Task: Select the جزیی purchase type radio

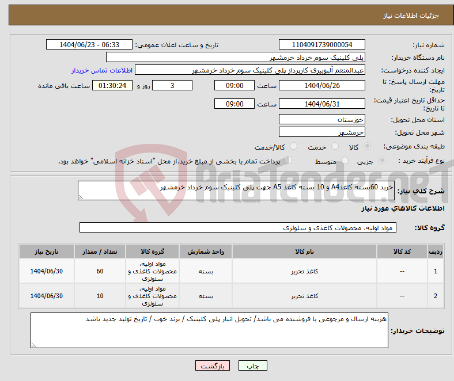Action: coord(382,160)
